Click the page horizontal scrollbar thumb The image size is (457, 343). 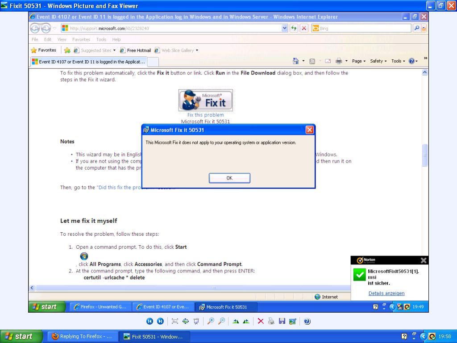point(214,288)
